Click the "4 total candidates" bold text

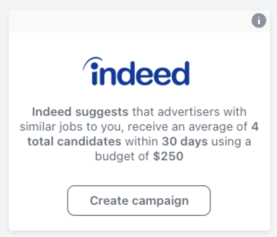143,134
